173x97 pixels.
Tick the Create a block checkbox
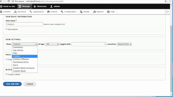click(x=6, y=74)
